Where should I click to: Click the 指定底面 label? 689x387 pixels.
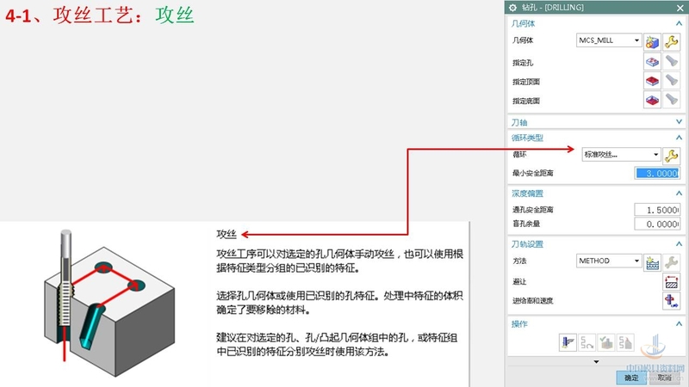click(526, 101)
